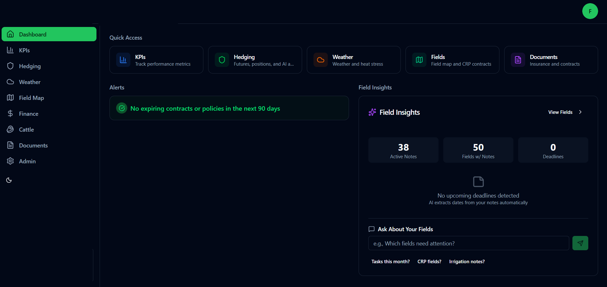This screenshot has width=607, height=287.
Task: Open the Hedging sidebar menu item
Action: [x=49, y=66]
